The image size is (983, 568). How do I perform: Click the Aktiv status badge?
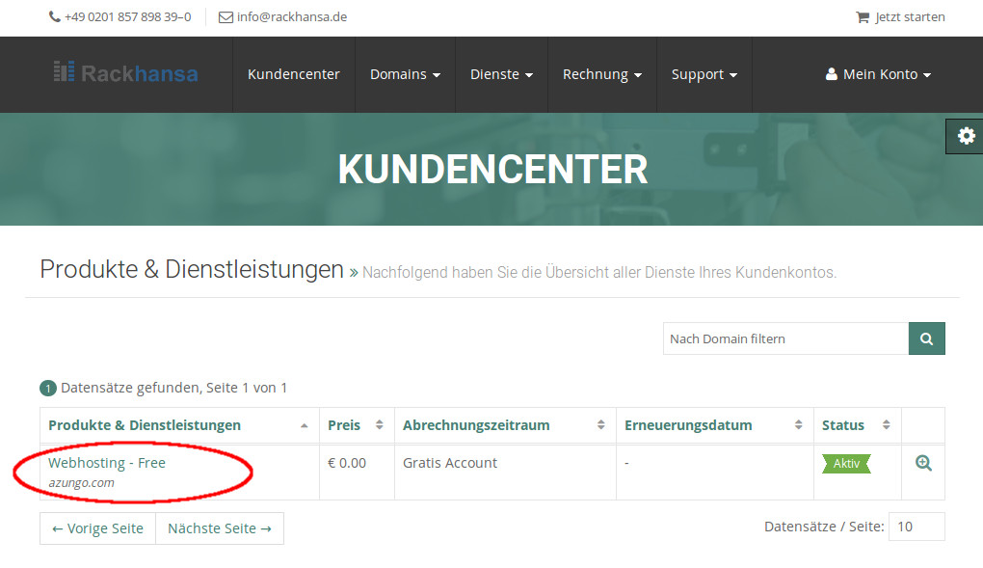846,464
